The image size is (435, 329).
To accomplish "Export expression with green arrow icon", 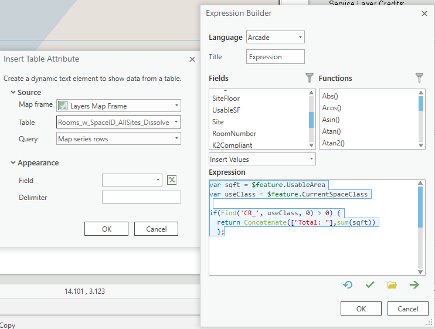I will [414, 284].
